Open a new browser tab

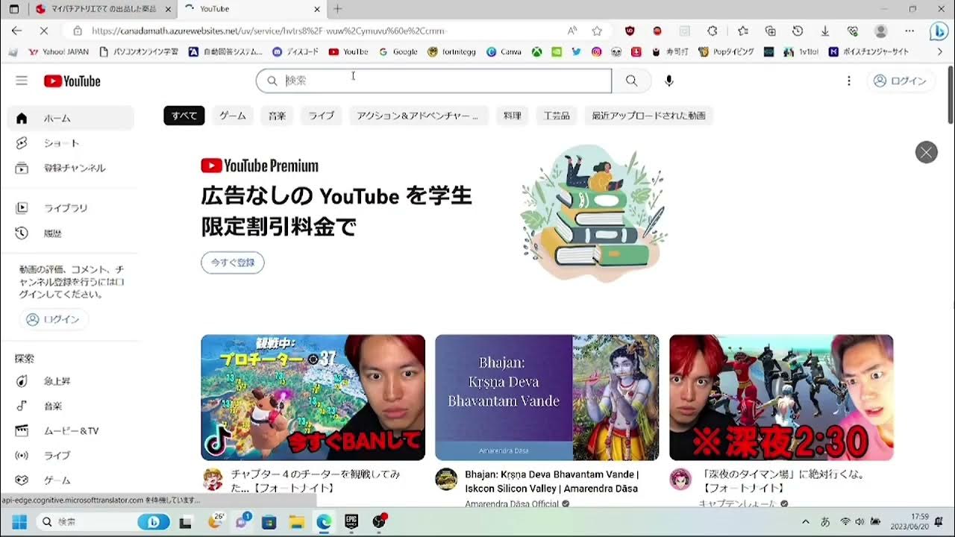(338, 9)
